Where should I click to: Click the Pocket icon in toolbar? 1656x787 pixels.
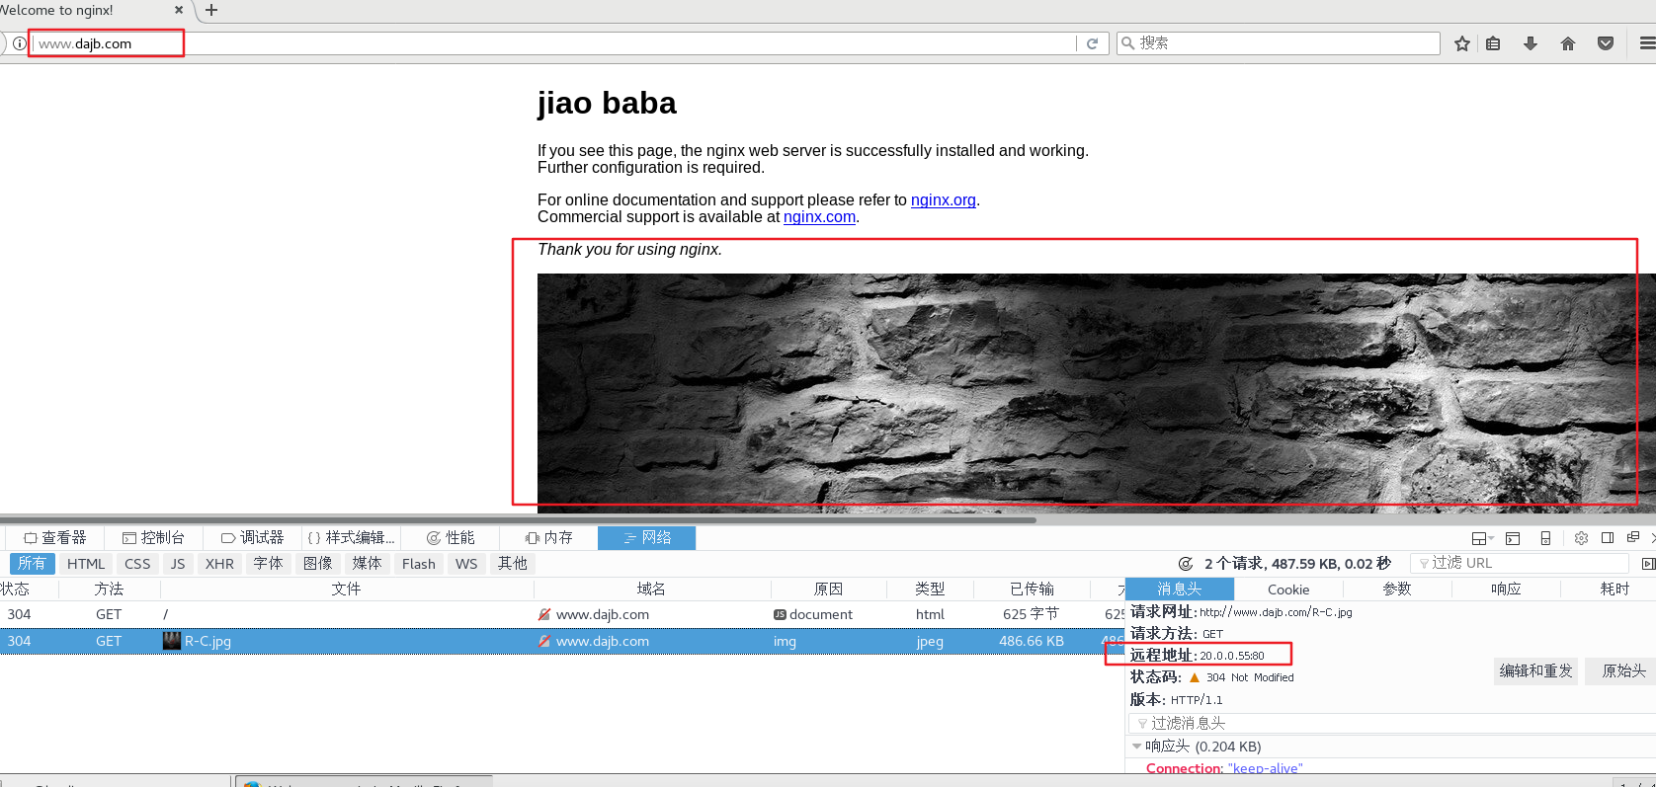(x=1606, y=43)
